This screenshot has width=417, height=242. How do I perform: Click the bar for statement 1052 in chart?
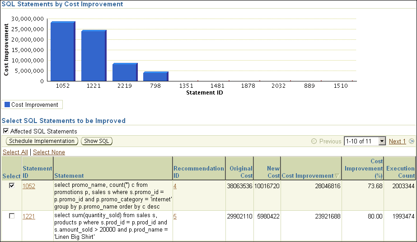pos(62,51)
